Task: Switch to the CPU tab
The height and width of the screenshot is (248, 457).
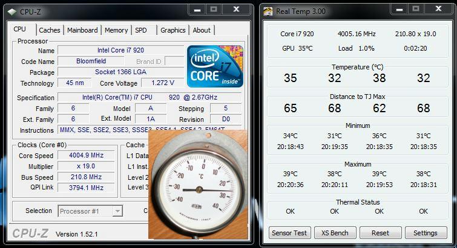Action: coord(20,30)
